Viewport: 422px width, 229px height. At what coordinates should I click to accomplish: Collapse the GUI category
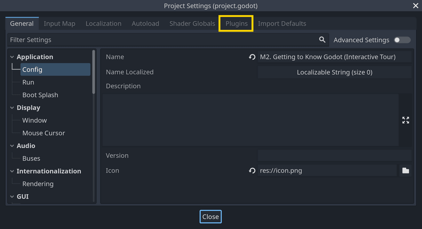click(12, 197)
